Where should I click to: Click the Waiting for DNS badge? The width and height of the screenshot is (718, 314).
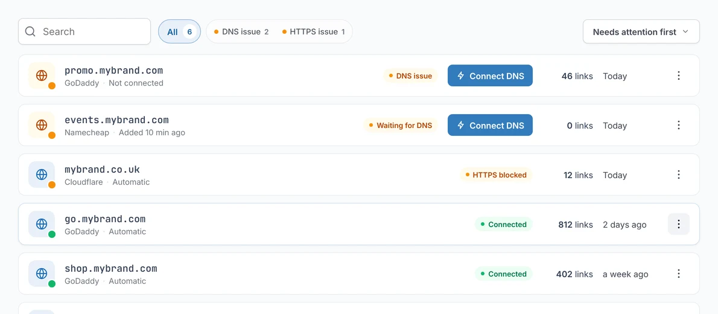point(401,126)
